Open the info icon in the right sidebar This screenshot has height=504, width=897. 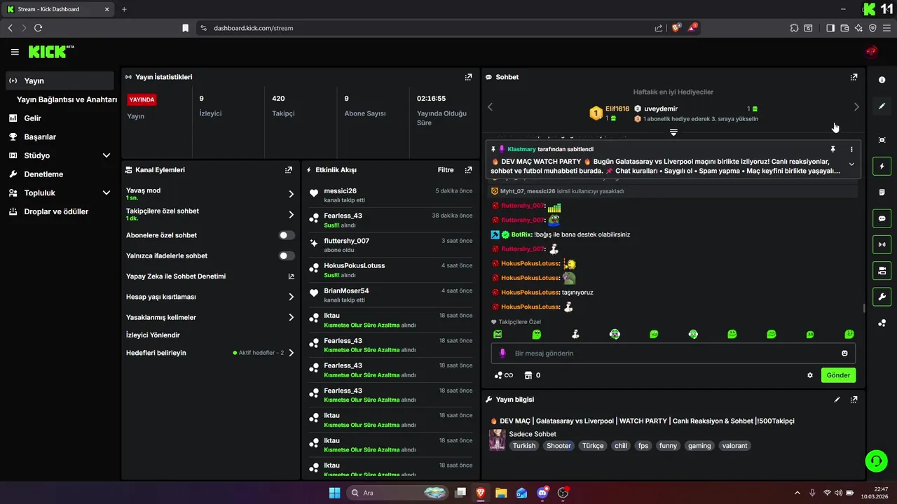(x=882, y=80)
